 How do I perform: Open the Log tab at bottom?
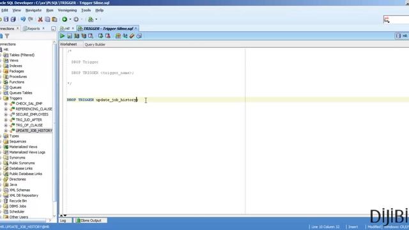click(x=64, y=220)
